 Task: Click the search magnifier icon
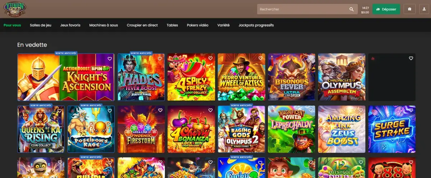[x=351, y=9]
